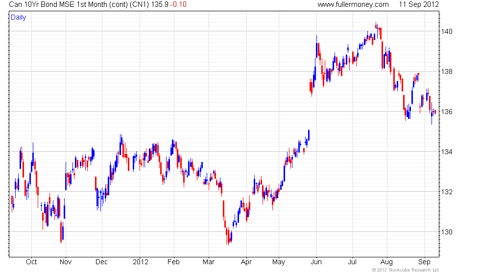Click the 'Apr' month axis label
The height and width of the screenshot is (274, 480).
246,262
